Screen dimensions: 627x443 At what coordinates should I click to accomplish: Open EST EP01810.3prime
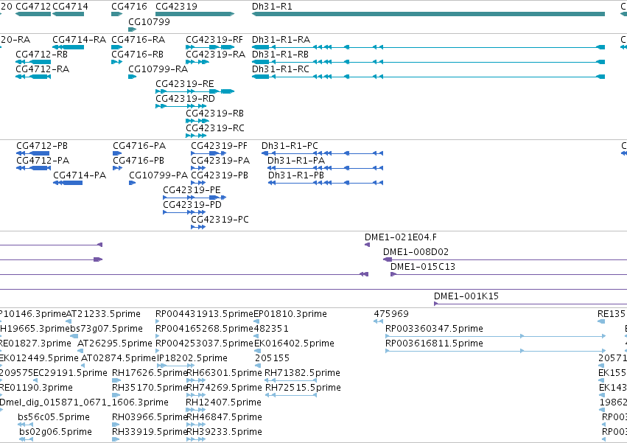[x=290, y=314]
